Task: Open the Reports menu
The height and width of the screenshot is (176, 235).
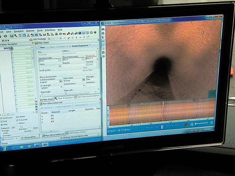Action: click(x=30, y=31)
